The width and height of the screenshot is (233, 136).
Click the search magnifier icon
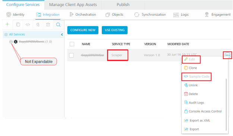pyautogui.click(x=58, y=25)
